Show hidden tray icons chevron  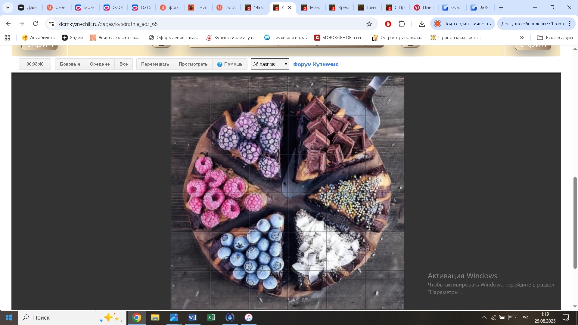coord(484,317)
